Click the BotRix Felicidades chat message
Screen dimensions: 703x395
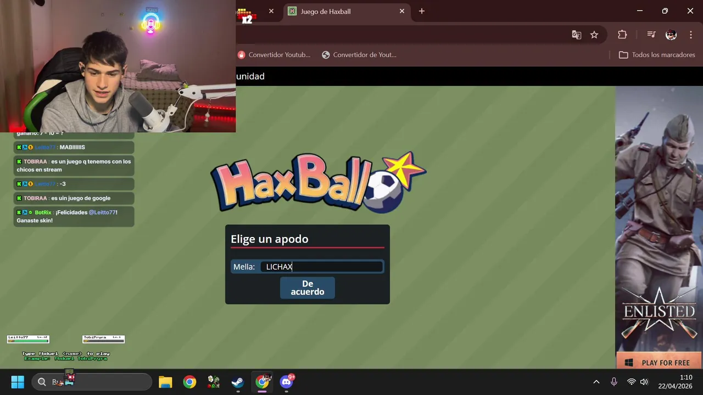click(74, 217)
